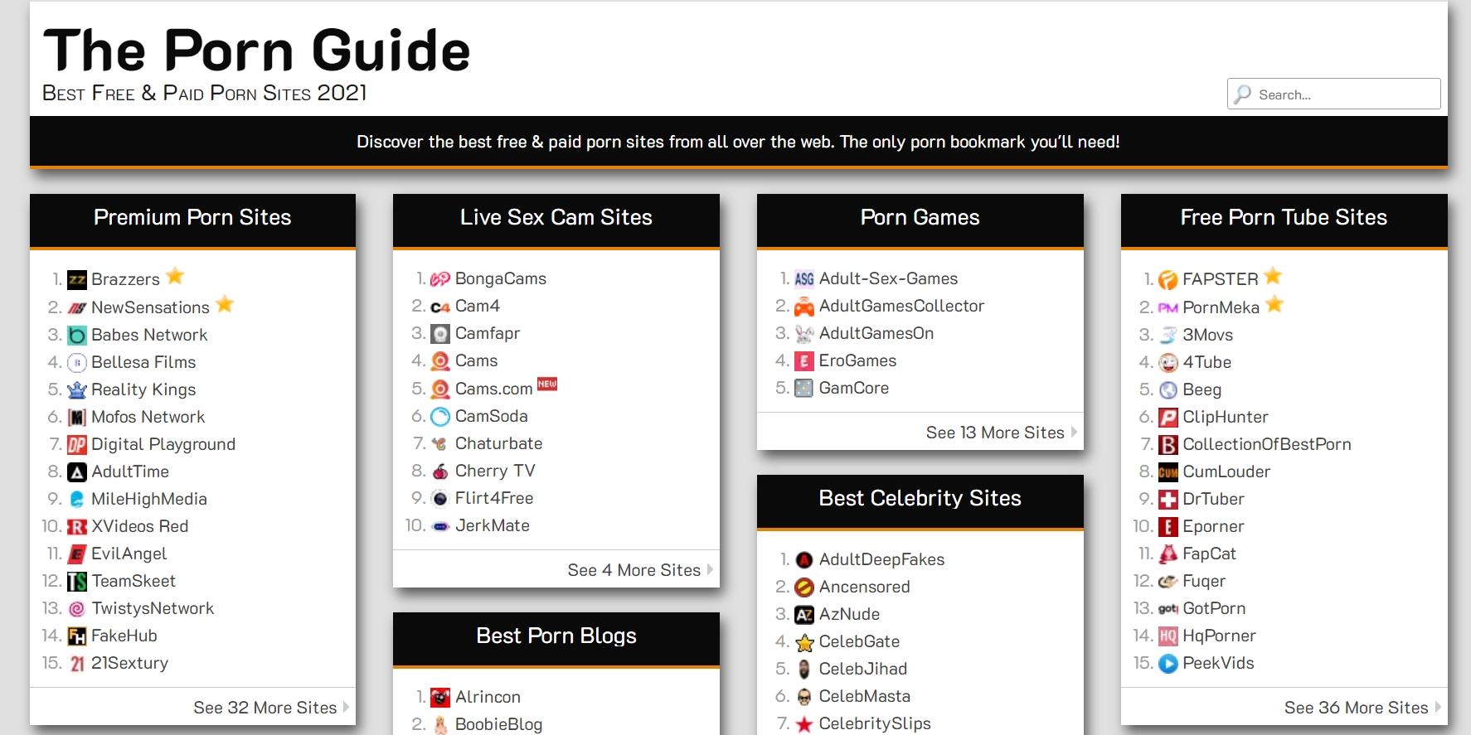Open the Best Celebrity Sites header
Screen dimensions: 1471x735
click(x=920, y=499)
